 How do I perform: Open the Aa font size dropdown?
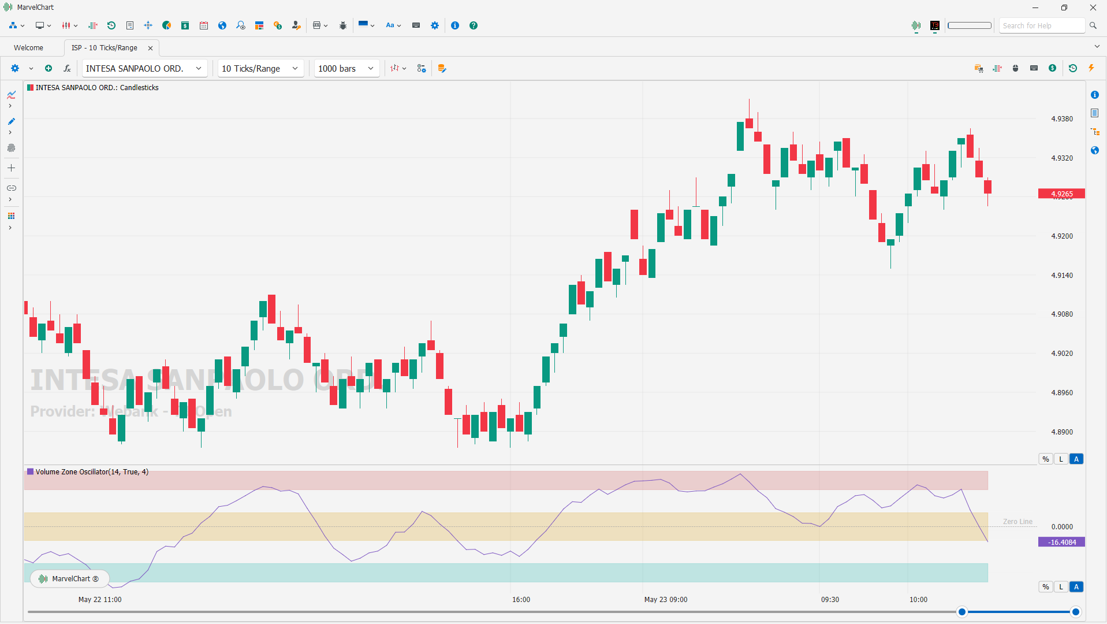click(393, 25)
